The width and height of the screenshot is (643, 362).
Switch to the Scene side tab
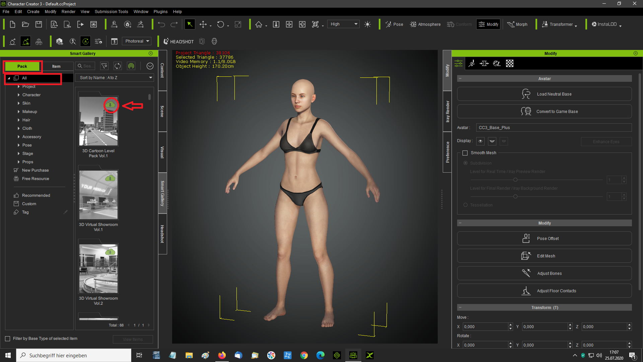162,111
